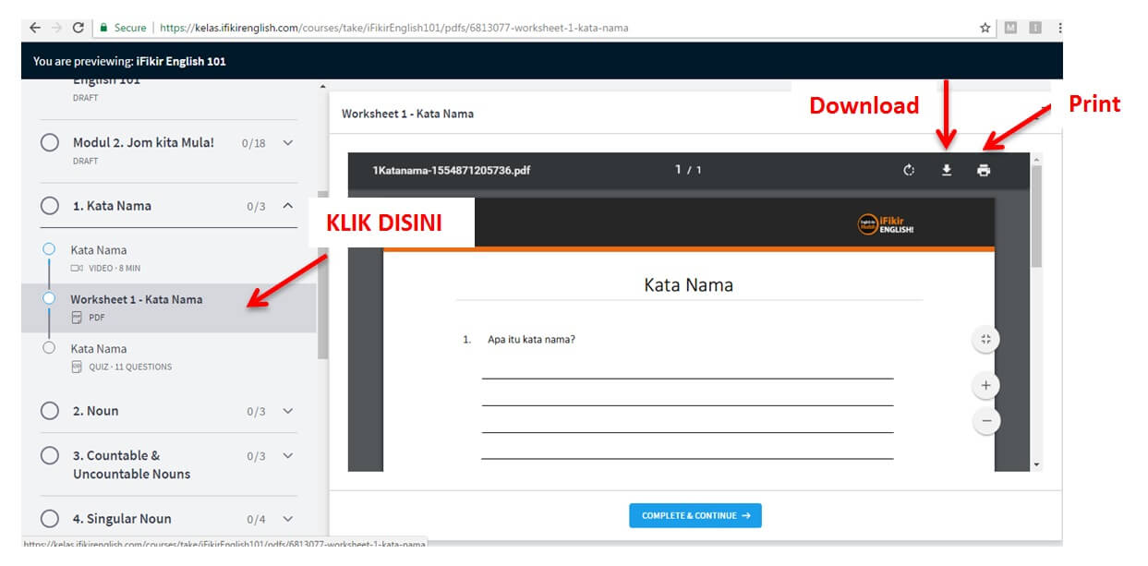
Task: Click the Complete & Continue button
Action: click(695, 515)
